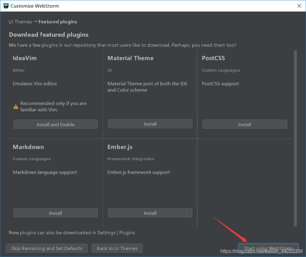Install the Material Theme plugin

click(x=150, y=124)
